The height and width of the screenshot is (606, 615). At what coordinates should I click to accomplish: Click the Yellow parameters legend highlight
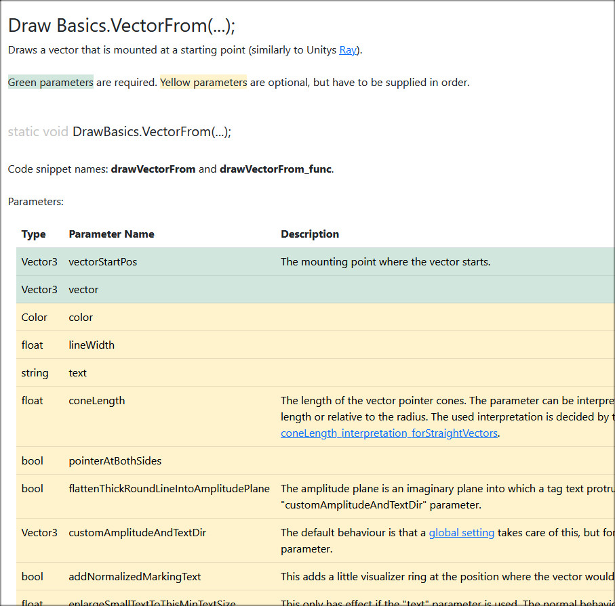coord(203,83)
